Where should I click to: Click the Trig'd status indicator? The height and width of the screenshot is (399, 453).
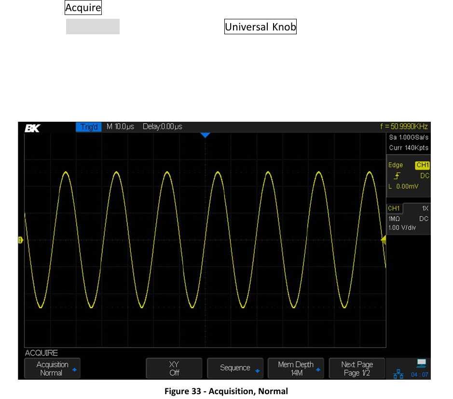[x=88, y=127]
